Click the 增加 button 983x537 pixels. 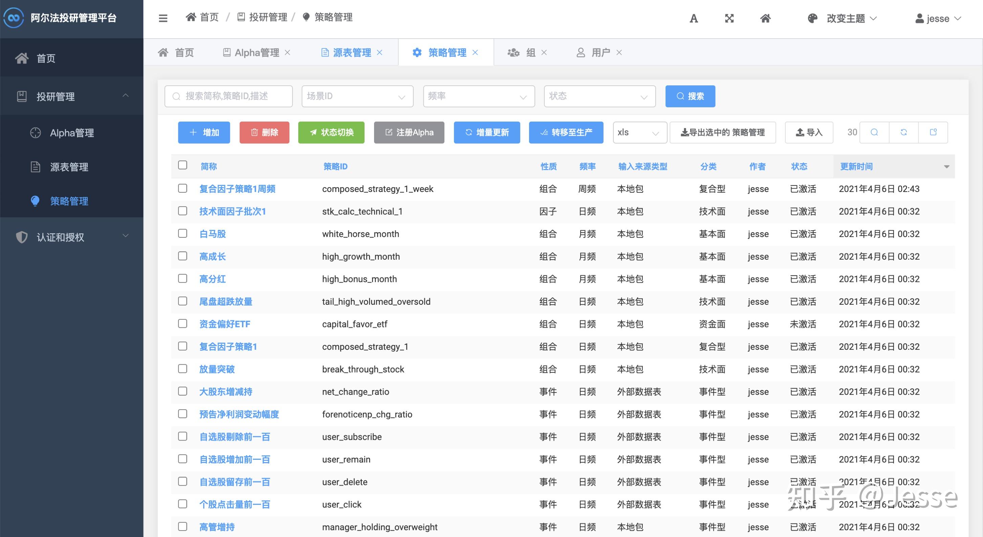click(204, 132)
